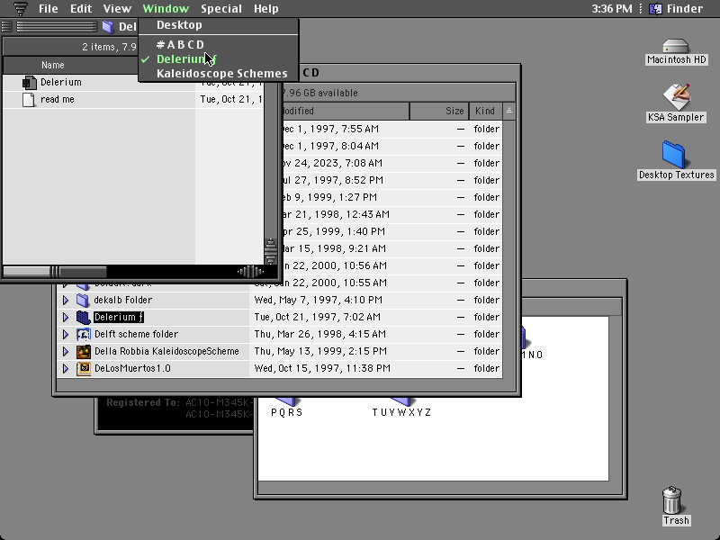Image resolution: width=720 pixels, height=540 pixels.
Task: Sort by Name column in Delerium ƒ window
Action: pyautogui.click(x=71, y=65)
